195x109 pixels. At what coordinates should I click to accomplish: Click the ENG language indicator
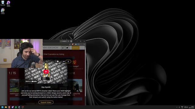182,107
